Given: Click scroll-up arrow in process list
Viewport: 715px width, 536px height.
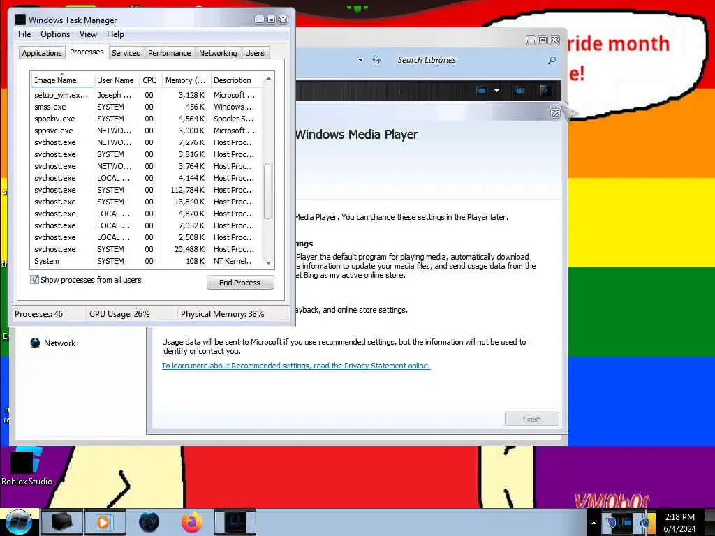Looking at the screenshot, I should pyautogui.click(x=269, y=80).
